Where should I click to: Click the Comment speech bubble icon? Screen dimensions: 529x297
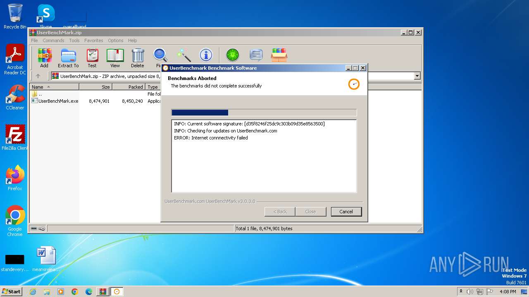(x=256, y=55)
